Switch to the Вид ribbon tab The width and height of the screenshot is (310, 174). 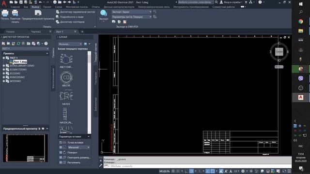26,7
